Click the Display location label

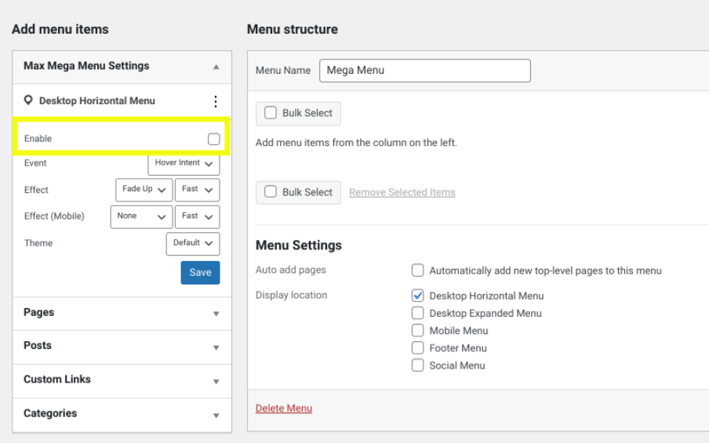[x=291, y=295]
